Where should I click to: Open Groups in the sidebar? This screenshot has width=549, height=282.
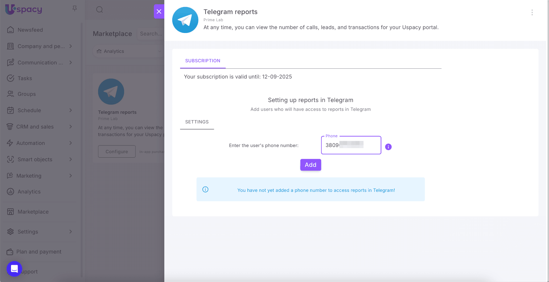pos(27,94)
